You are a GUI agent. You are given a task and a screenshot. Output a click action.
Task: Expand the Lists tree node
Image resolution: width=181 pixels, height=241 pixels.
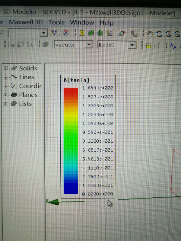click(x=6, y=104)
